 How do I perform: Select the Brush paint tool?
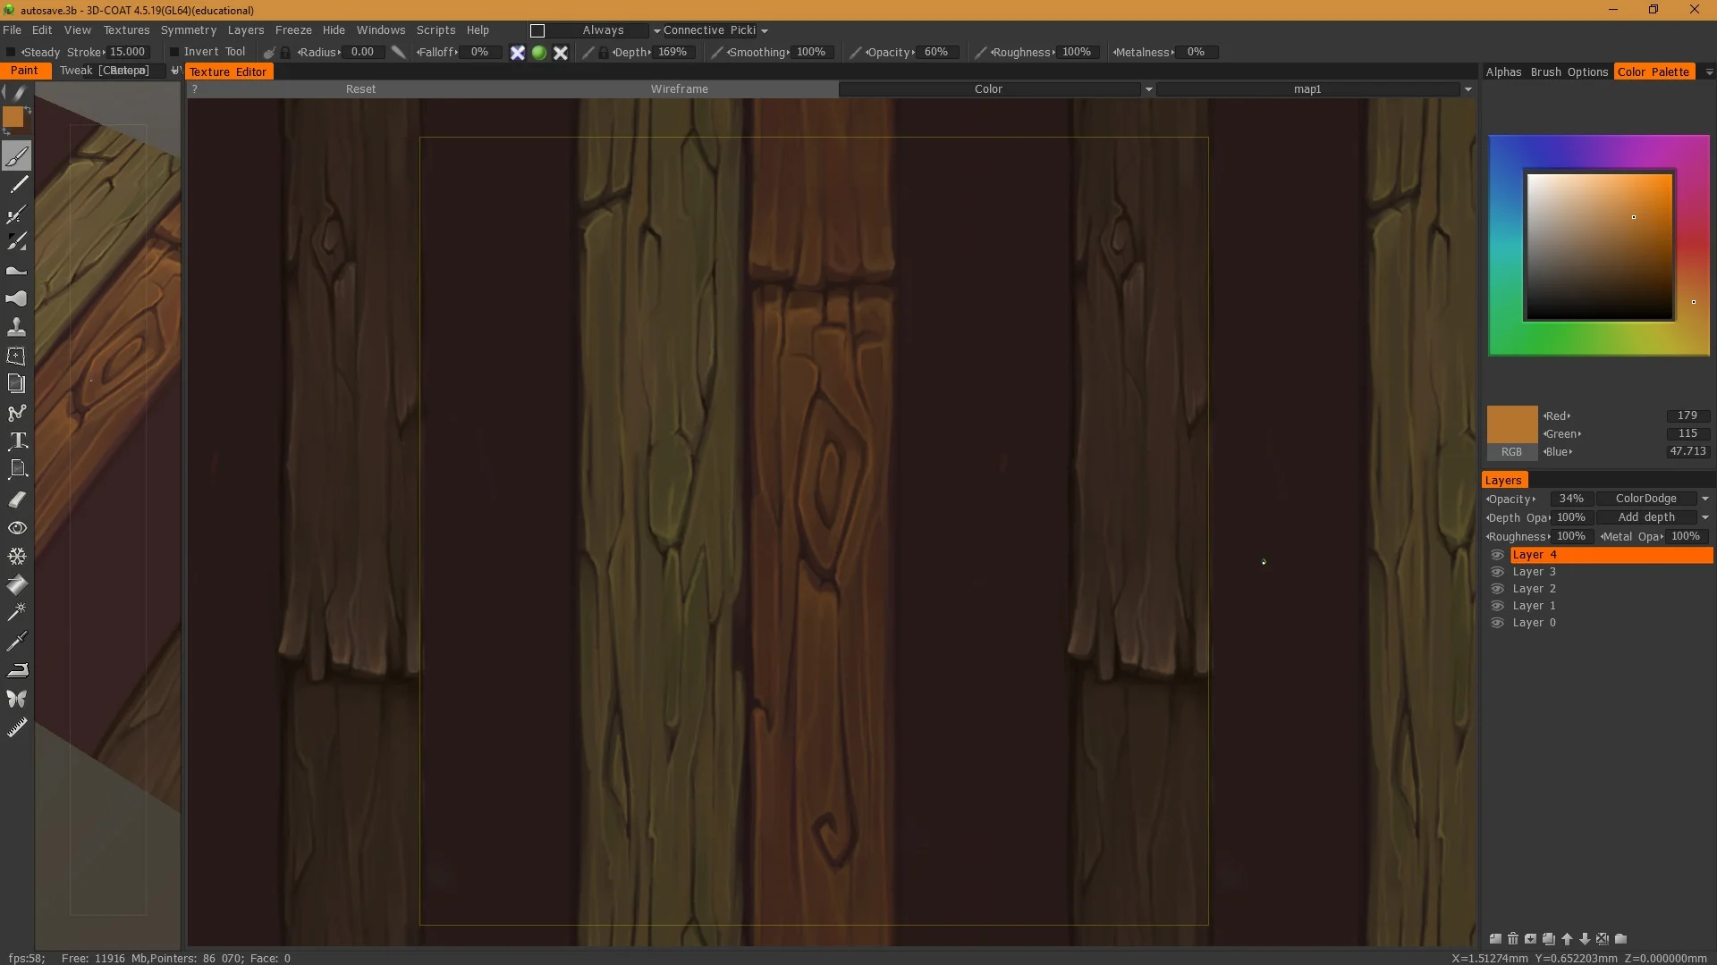pos(17,156)
